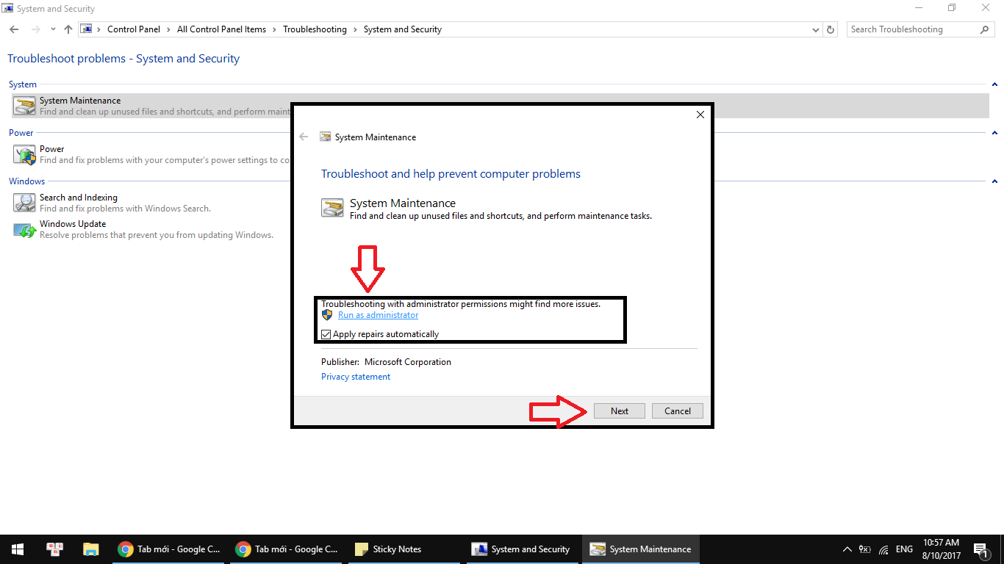Open the Privacy statement link
The width and height of the screenshot is (1004, 564).
[x=356, y=377]
